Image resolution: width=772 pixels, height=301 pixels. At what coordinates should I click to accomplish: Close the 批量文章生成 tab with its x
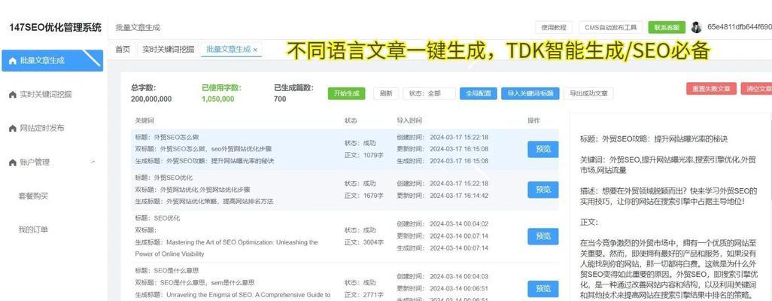(x=255, y=50)
